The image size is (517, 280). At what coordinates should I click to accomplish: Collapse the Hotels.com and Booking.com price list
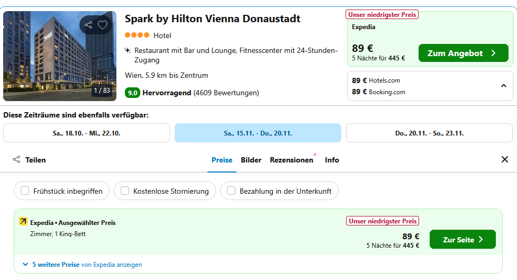pos(503,86)
